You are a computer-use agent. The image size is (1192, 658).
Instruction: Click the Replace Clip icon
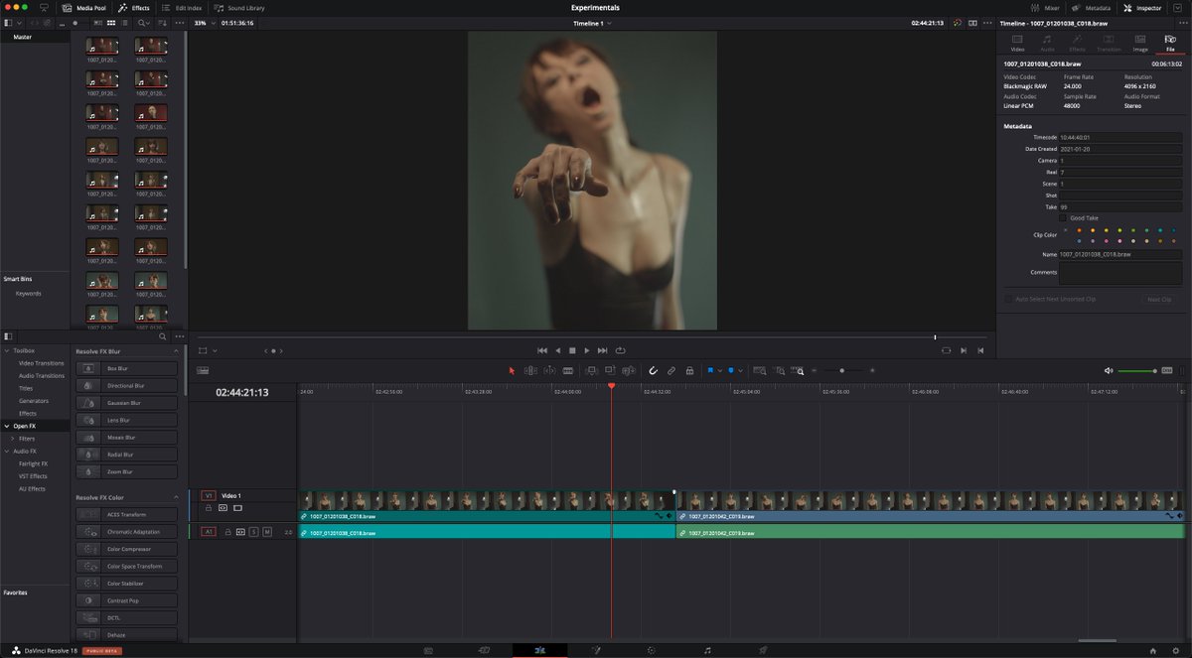(x=629, y=370)
